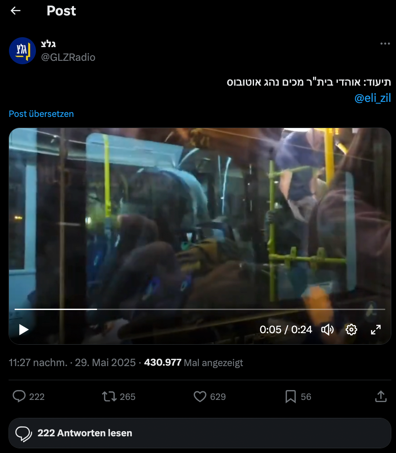Open video settings gear

click(x=351, y=330)
